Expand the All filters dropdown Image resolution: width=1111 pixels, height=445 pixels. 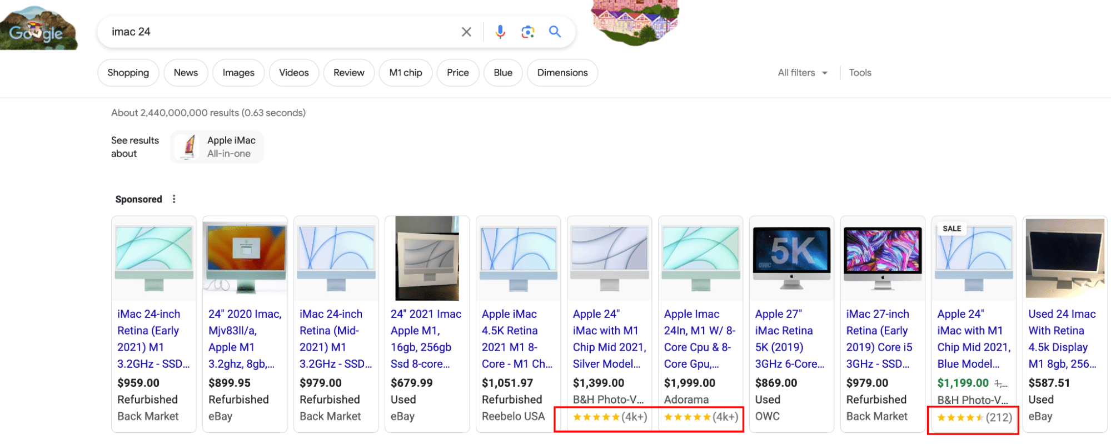(802, 73)
